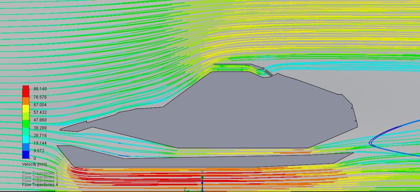This screenshot has height=192, width=420.
Task: Click the green Y axis arrow of the triad
Action: [202, 176]
